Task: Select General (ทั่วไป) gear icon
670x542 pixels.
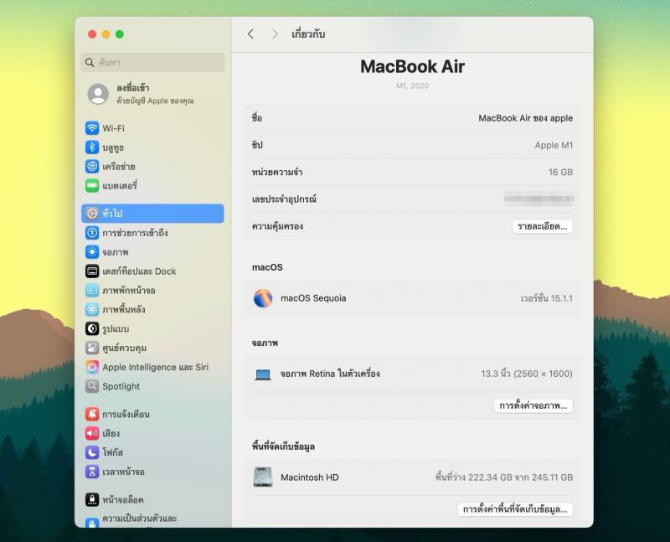Action: pos(92,214)
